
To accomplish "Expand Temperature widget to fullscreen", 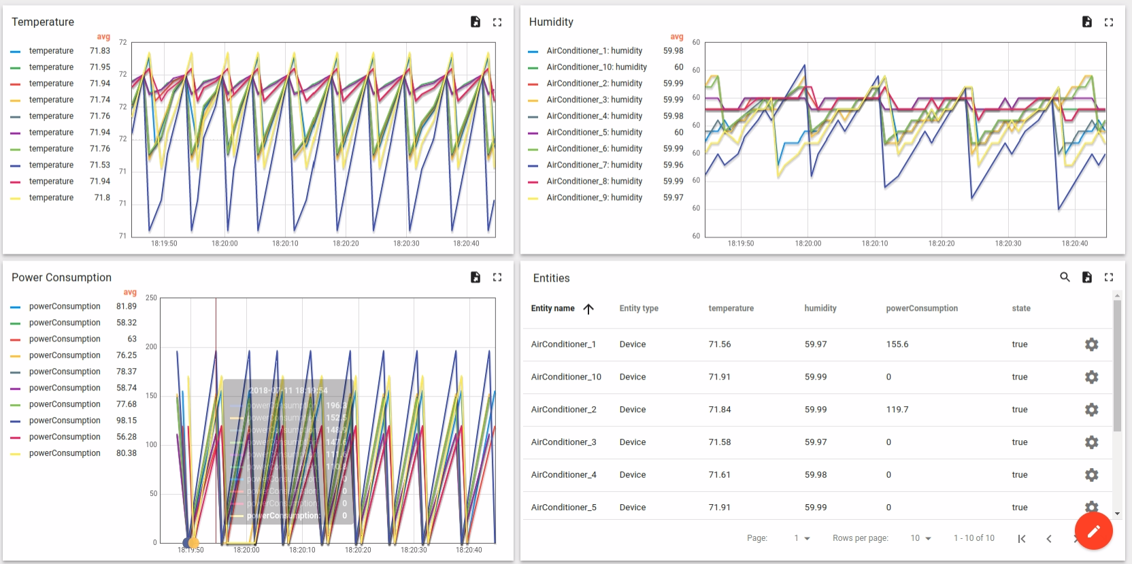I will click(x=497, y=22).
